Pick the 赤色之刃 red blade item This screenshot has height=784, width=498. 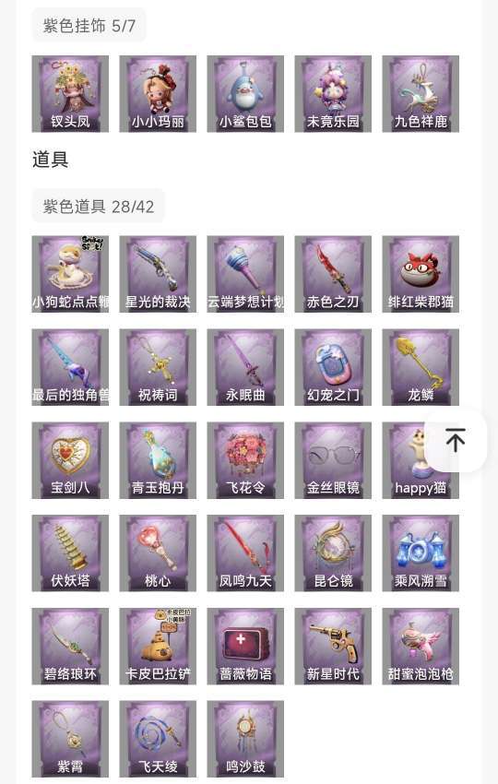[333, 275]
